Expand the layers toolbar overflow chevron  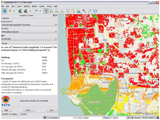30,11
